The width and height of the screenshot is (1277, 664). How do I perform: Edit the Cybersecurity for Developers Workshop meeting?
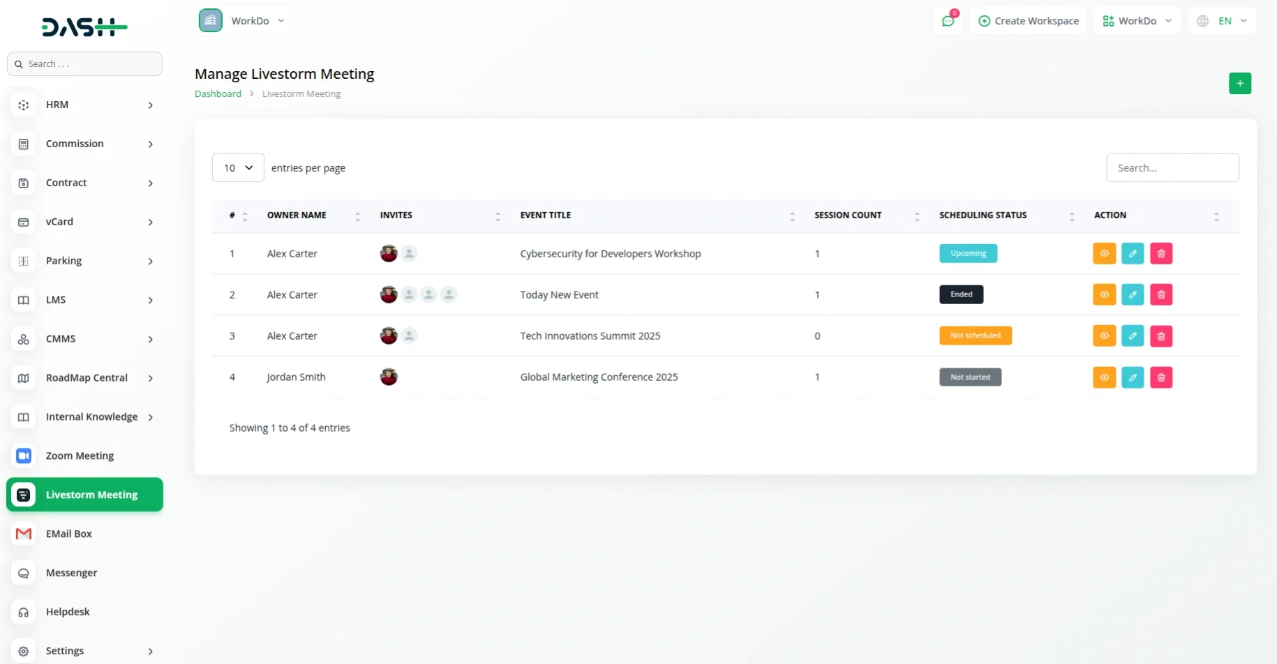[1132, 254]
